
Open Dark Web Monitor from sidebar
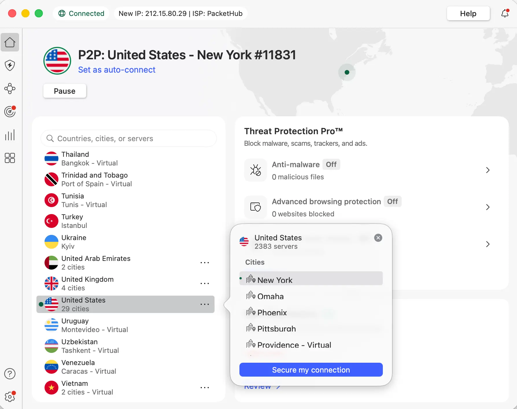click(x=10, y=112)
